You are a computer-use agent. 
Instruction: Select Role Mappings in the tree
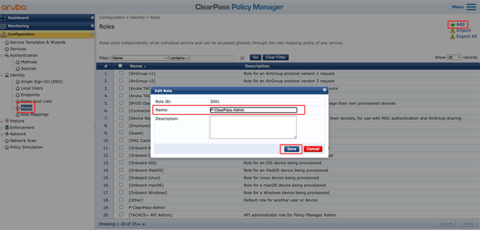(x=34, y=114)
